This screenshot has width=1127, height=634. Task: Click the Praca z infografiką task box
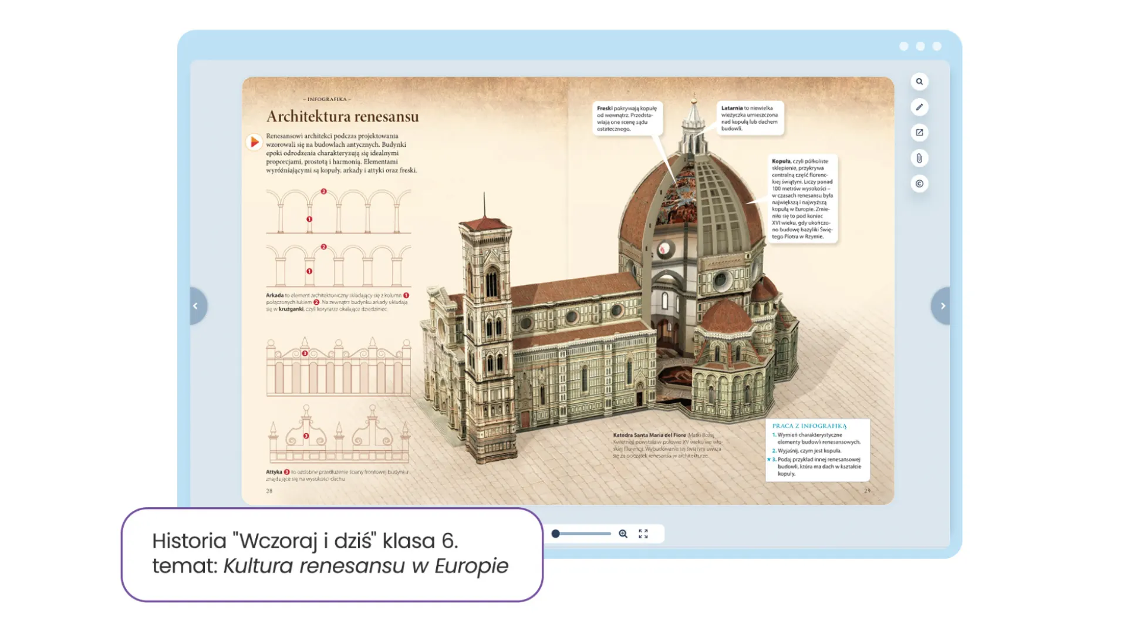[x=817, y=450]
